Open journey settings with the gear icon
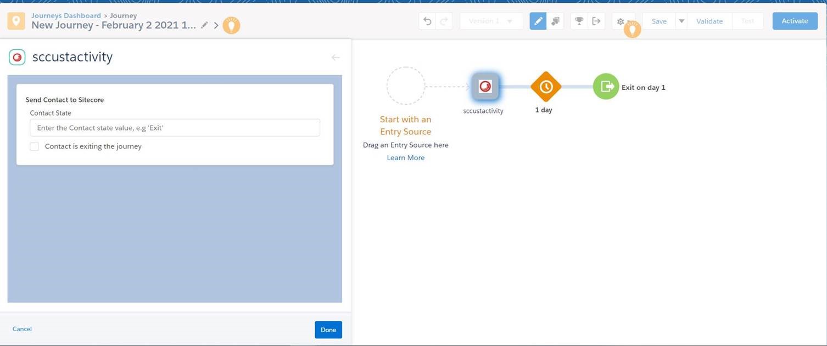This screenshot has width=827, height=346. [x=619, y=21]
